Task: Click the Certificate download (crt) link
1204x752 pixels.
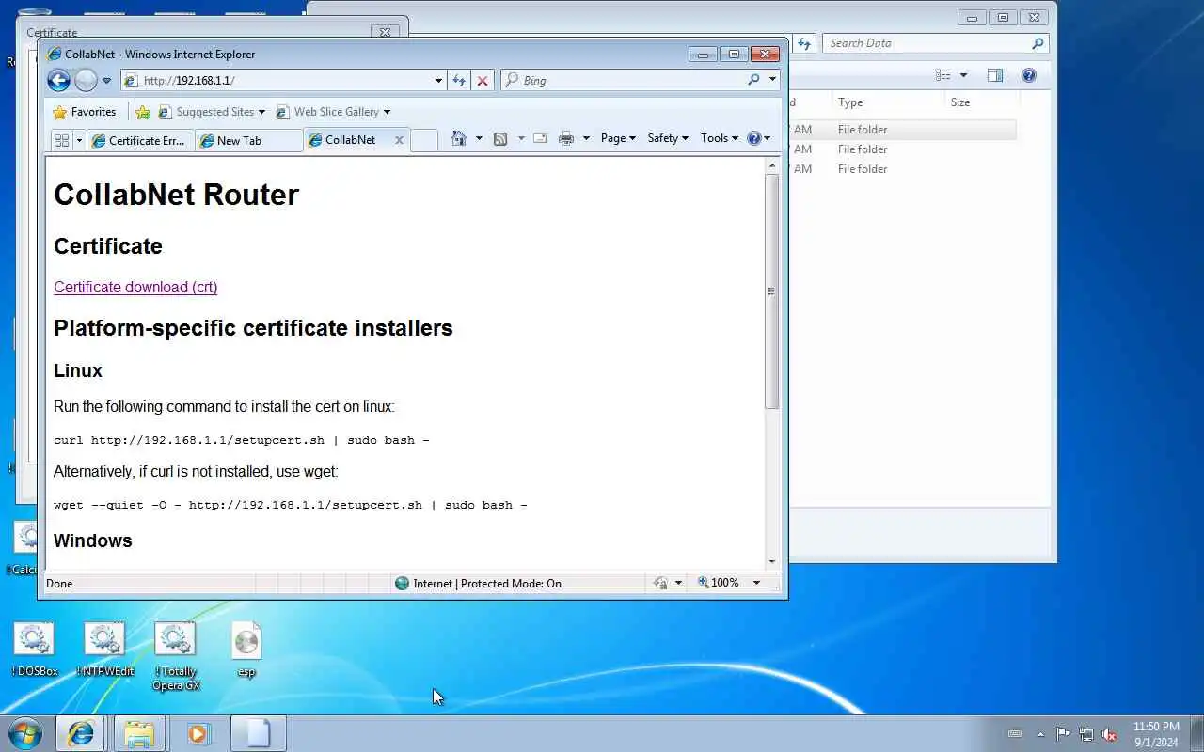Action: [135, 288]
